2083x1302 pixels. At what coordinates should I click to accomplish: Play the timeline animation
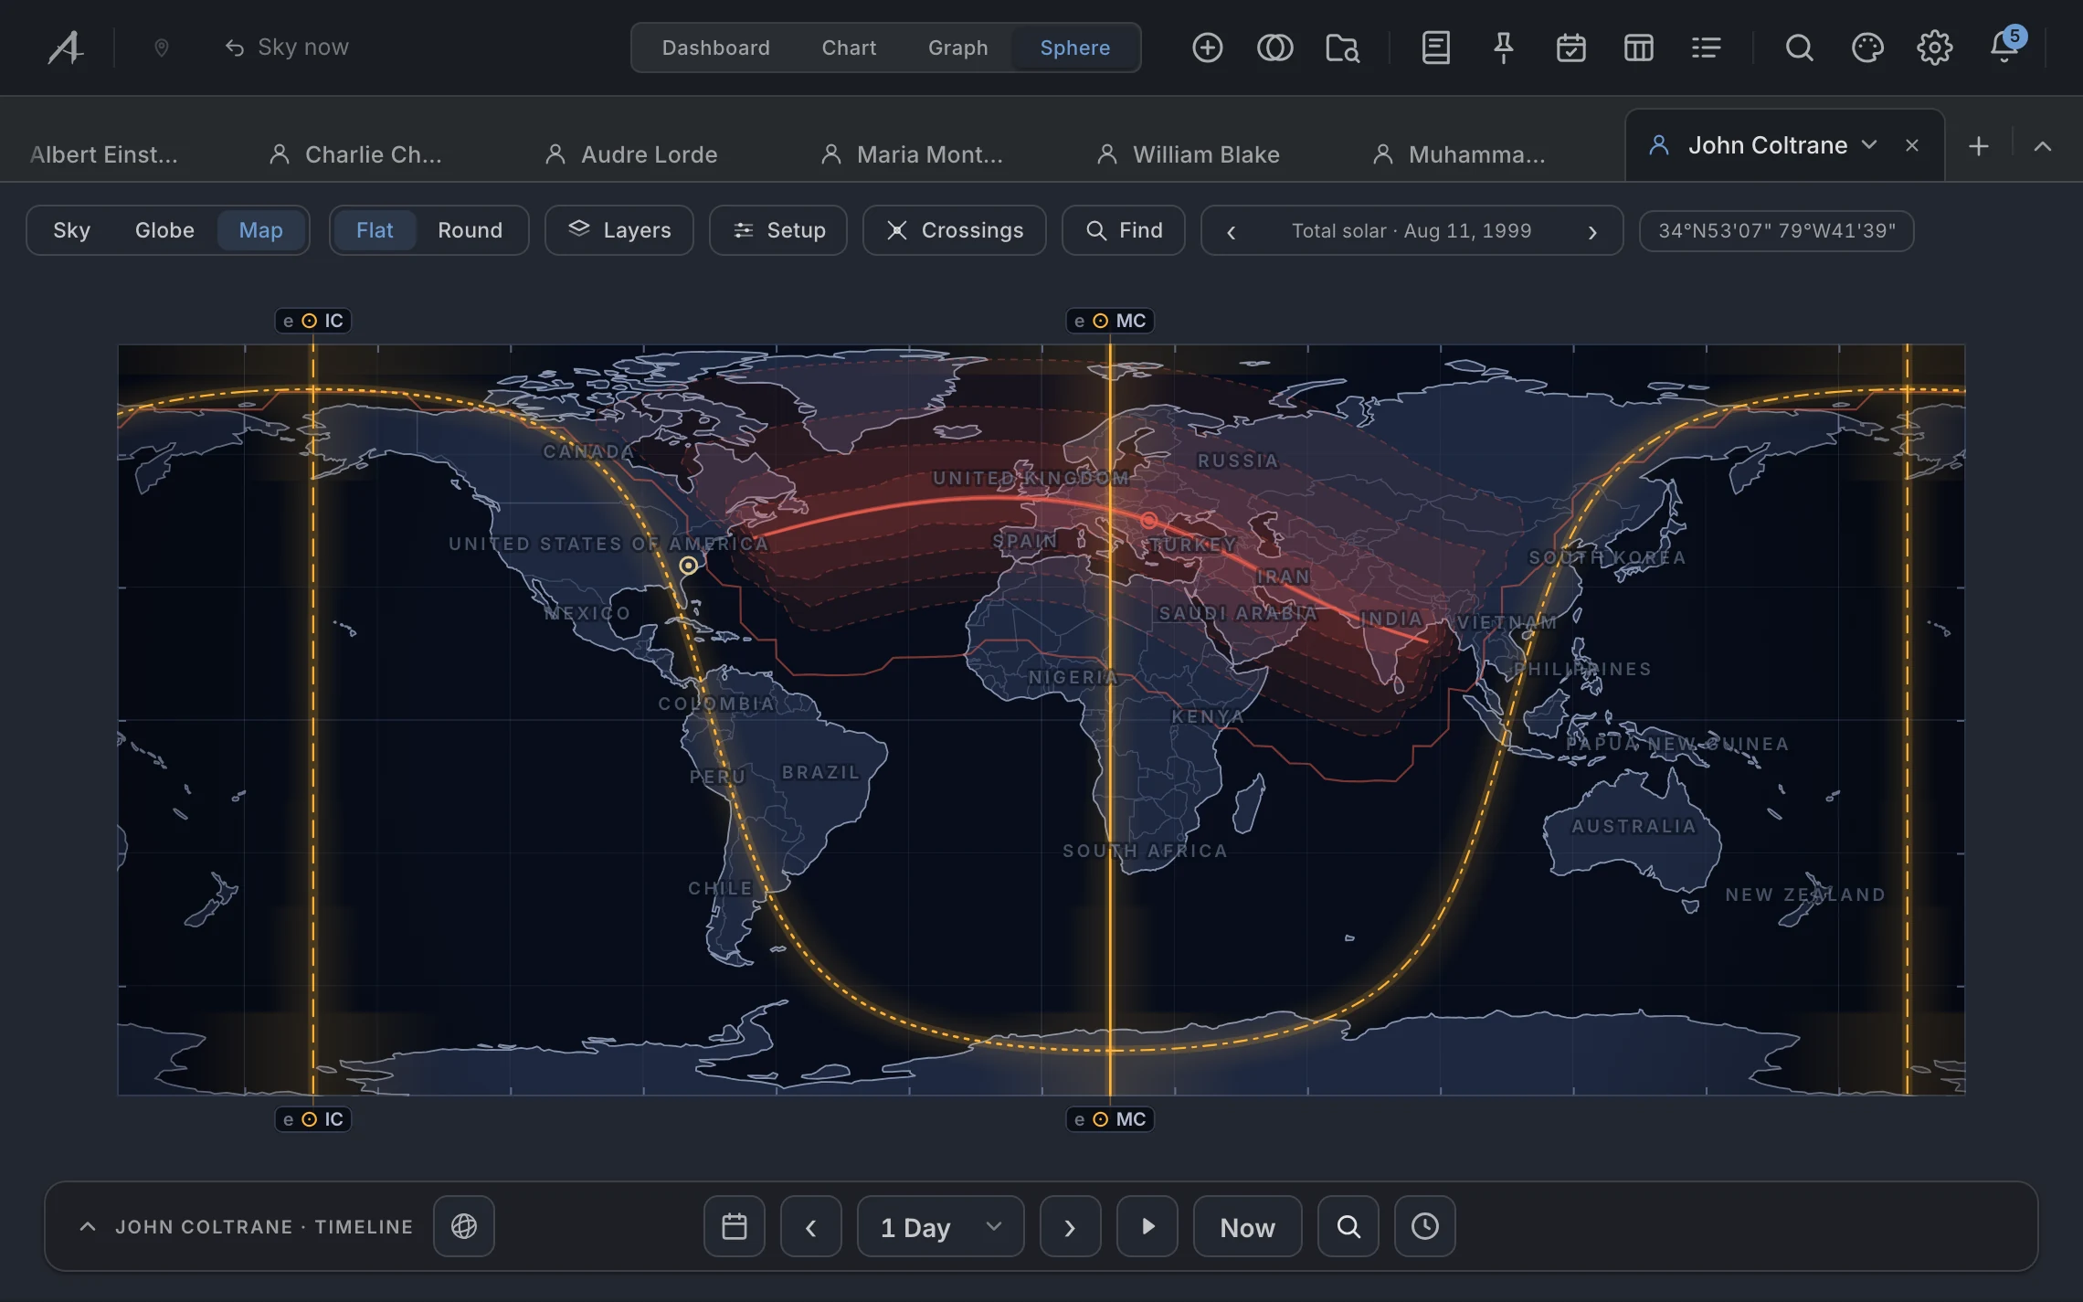click(1147, 1226)
